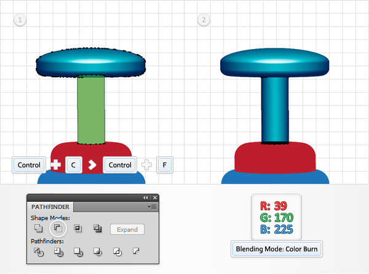Click the Exclude shape mode icon
The width and height of the screenshot is (369, 274).
point(97,228)
